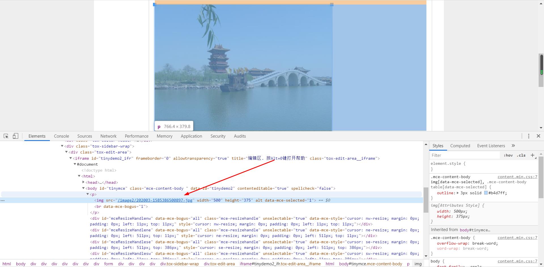This screenshot has height=267, width=544.
Task: Toggle :hov element state panel
Action: pos(508,155)
